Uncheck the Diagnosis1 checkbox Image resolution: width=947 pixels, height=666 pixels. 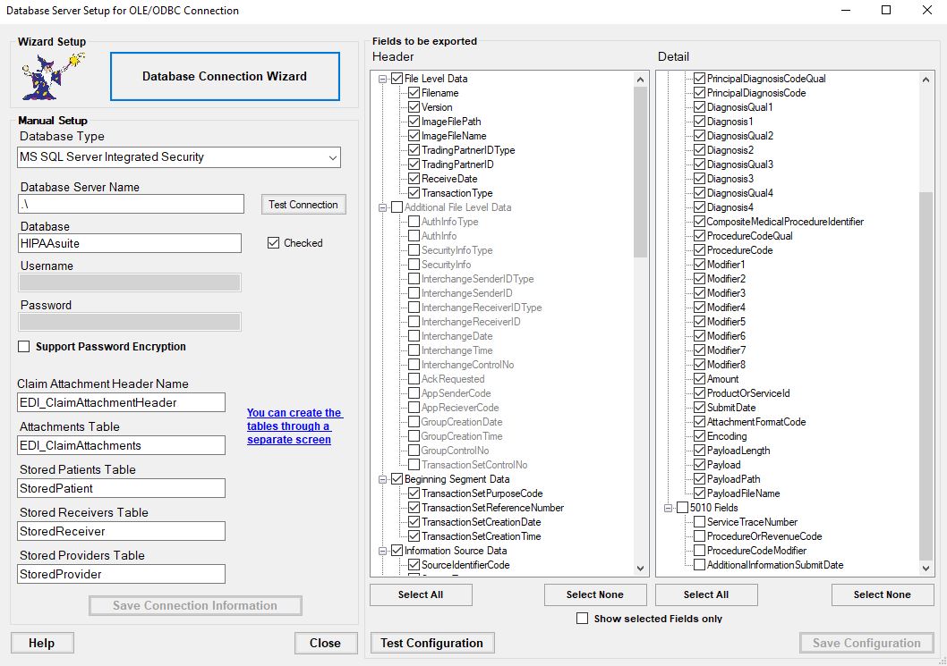click(x=699, y=122)
